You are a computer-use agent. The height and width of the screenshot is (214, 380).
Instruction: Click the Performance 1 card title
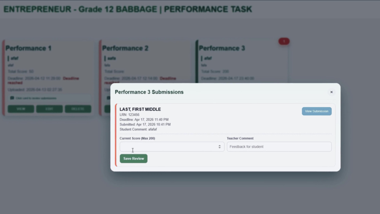coord(28,48)
